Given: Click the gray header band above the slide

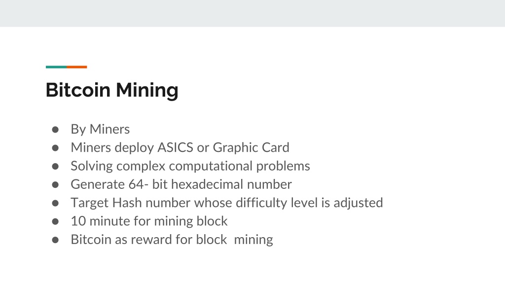Looking at the screenshot, I should click(252, 13).
